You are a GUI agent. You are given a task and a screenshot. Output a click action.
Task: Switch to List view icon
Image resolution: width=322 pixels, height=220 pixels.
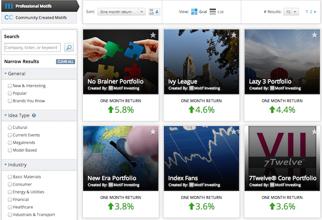213,12
